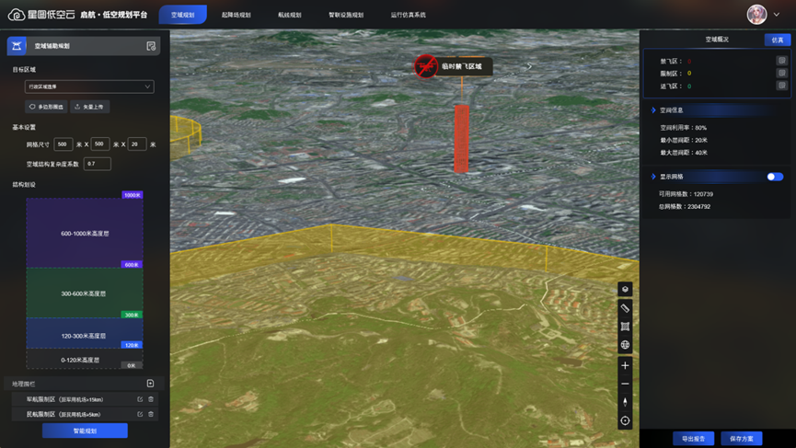
Task: Click the add 地理围栏 icon
Action: click(150, 384)
